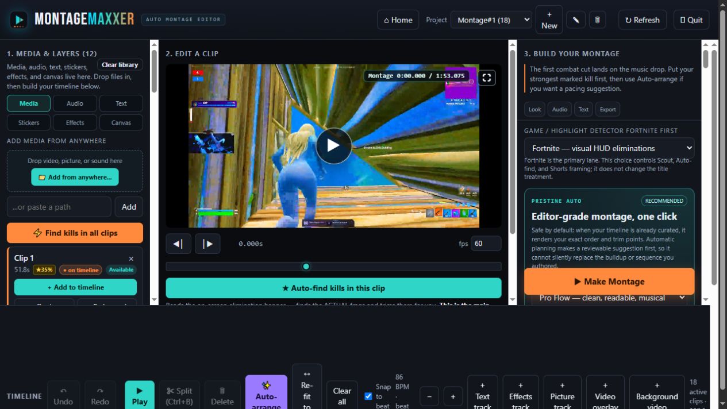727x409 pixels.
Task: Click the 0.000s position readout
Action: [251, 244]
